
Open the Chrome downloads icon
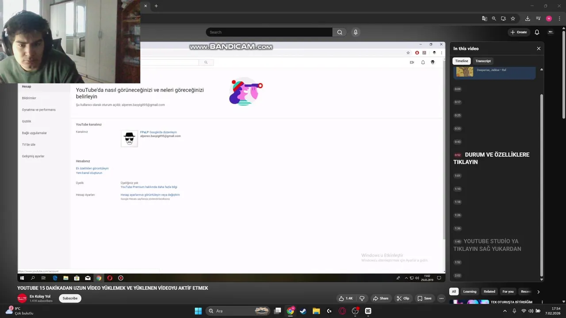[x=528, y=19]
